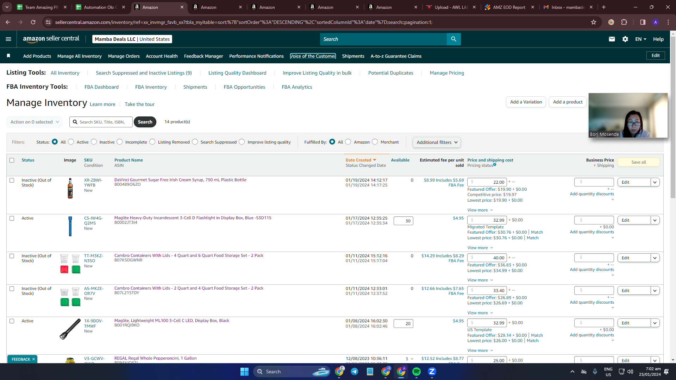
Task: Open a new browser tab
Action: pyautogui.click(x=604, y=7)
